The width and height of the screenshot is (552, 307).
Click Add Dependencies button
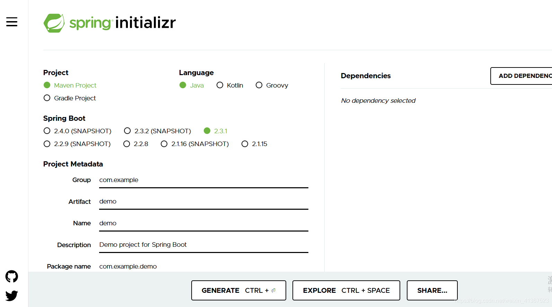tap(521, 76)
